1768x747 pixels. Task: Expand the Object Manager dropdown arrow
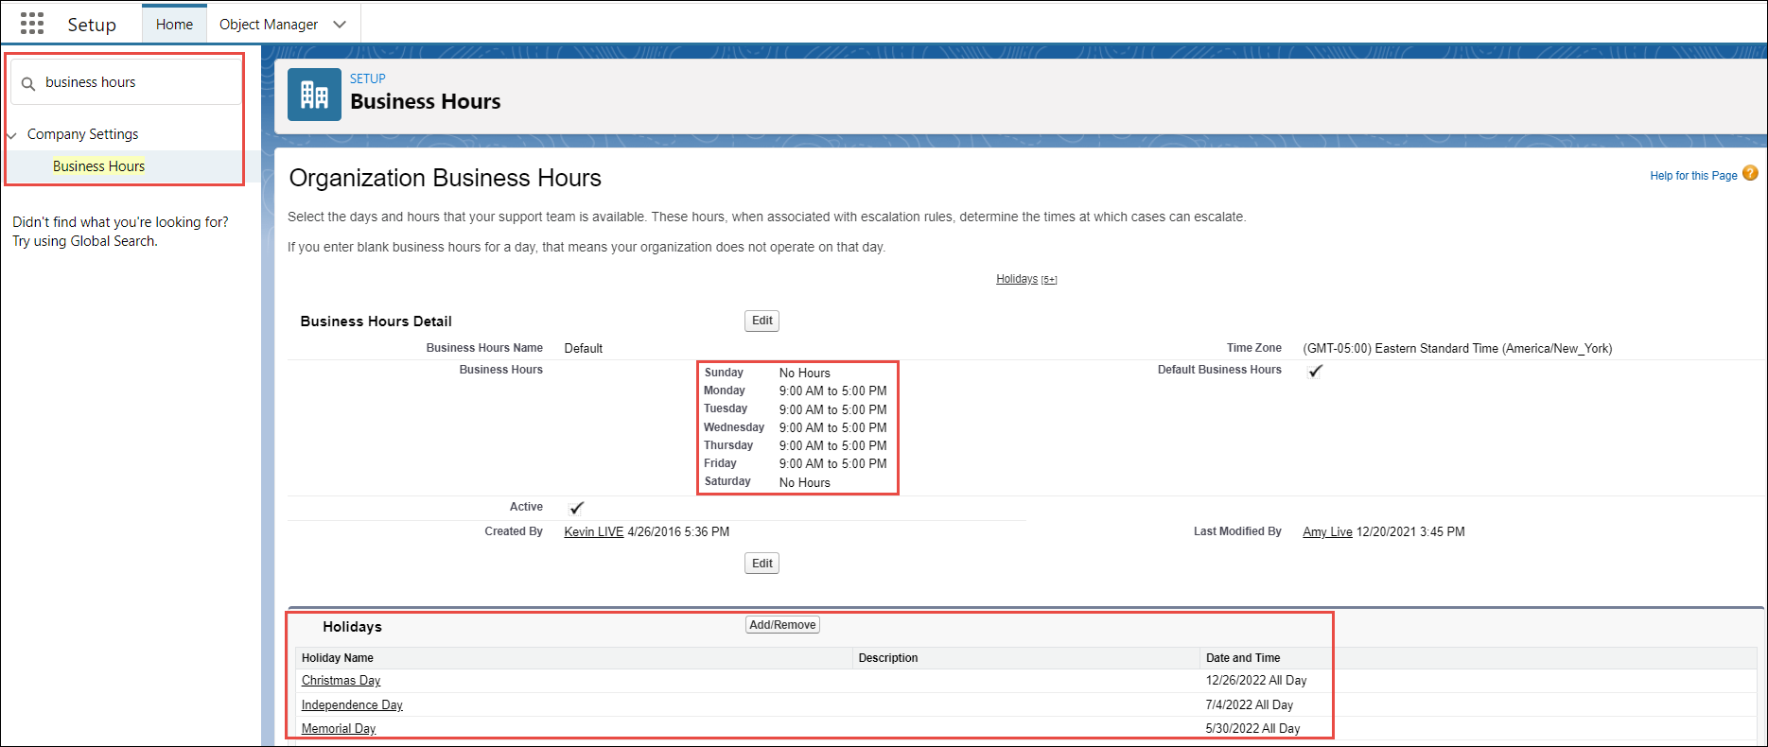(340, 25)
